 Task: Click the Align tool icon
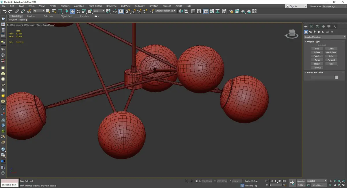click(187, 11)
